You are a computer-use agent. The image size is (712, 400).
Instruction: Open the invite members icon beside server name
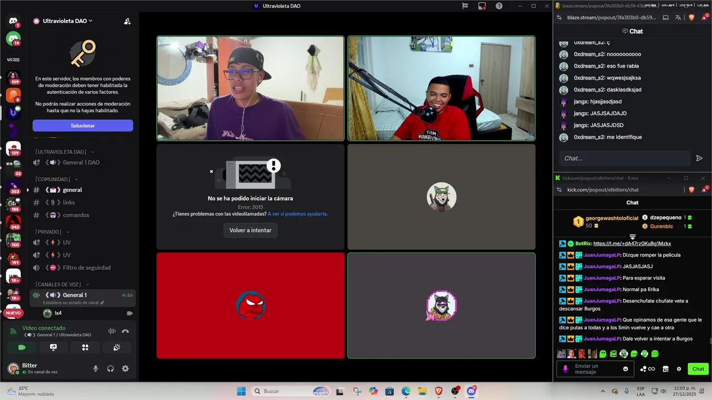pos(127,21)
